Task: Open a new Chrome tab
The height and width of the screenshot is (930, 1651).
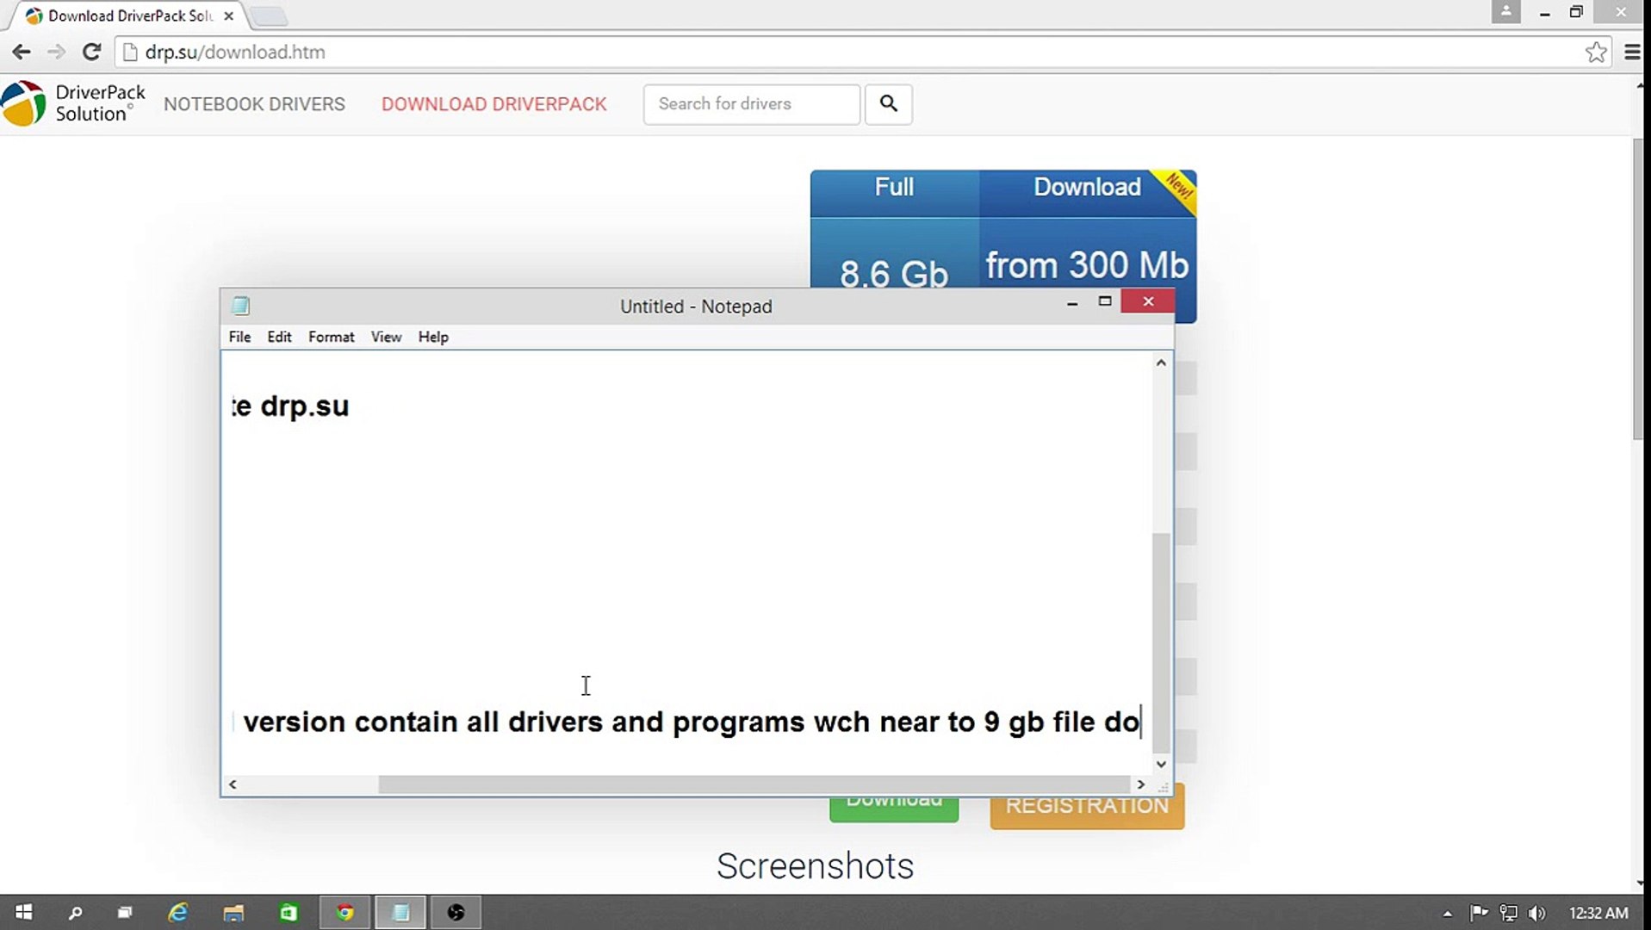Action: click(270, 16)
